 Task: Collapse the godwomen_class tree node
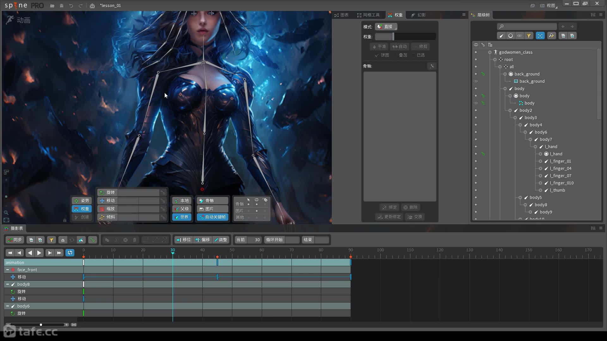click(x=490, y=52)
